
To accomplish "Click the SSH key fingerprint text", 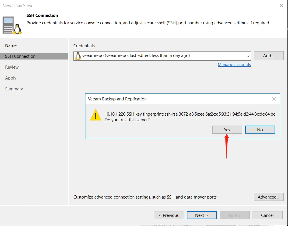I will pos(190,114).
